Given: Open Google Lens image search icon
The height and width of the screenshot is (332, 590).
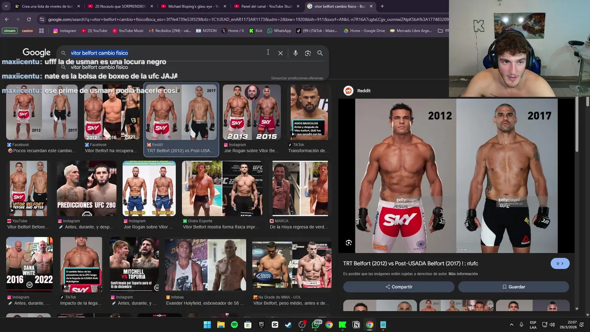Looking at the screenshot, I should (308, 53).
